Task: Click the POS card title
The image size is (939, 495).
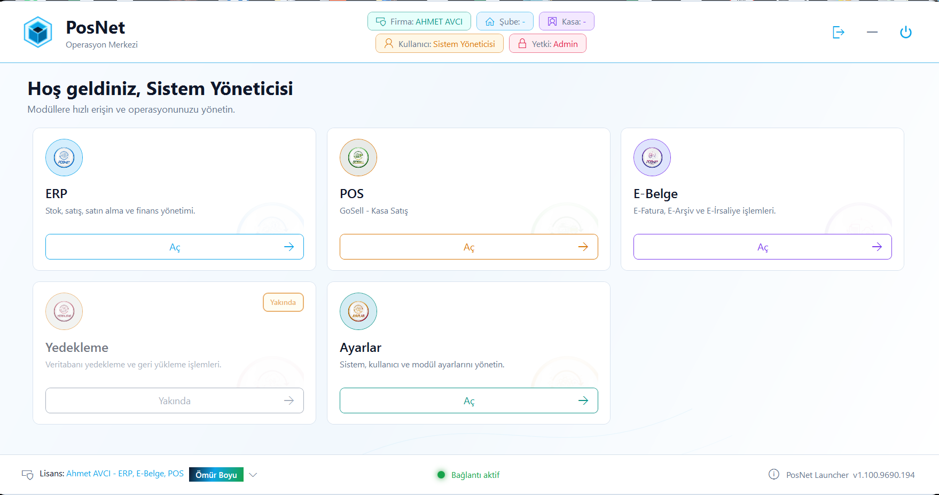Action: 351,194
